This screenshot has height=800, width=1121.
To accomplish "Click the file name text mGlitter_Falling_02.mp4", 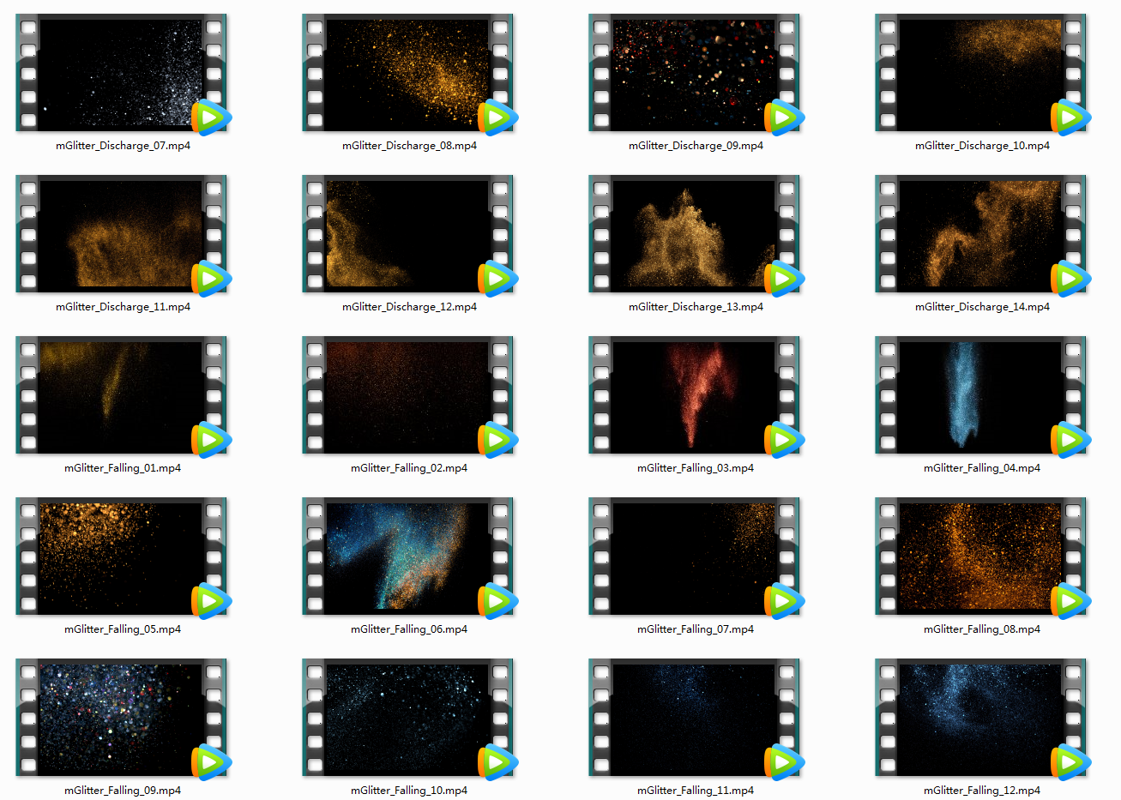I will [409, 468].
